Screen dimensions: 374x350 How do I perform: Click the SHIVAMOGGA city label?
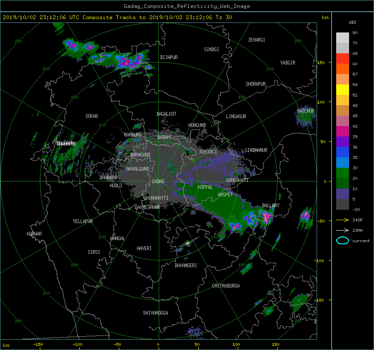click(x=155, y=313)
